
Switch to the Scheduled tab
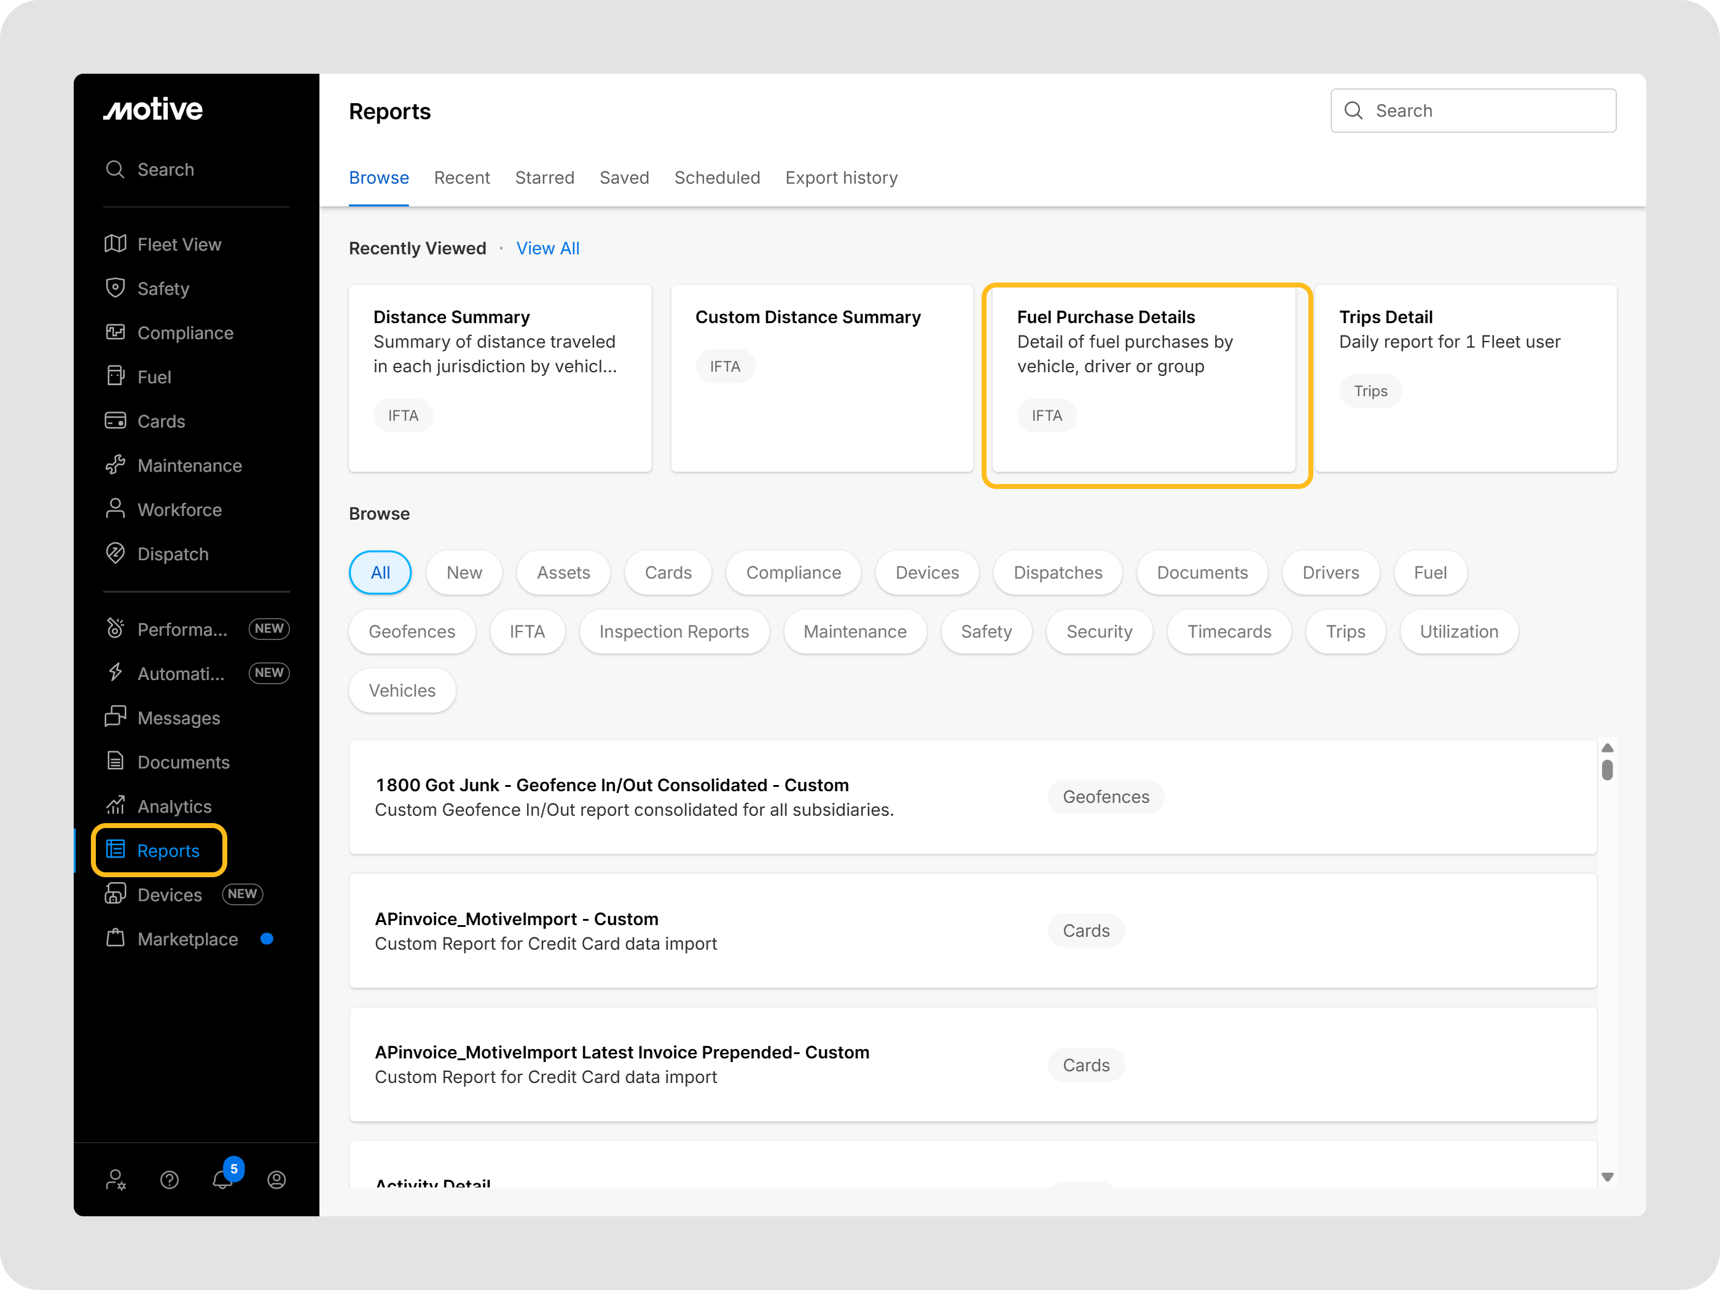pos(717,178)
